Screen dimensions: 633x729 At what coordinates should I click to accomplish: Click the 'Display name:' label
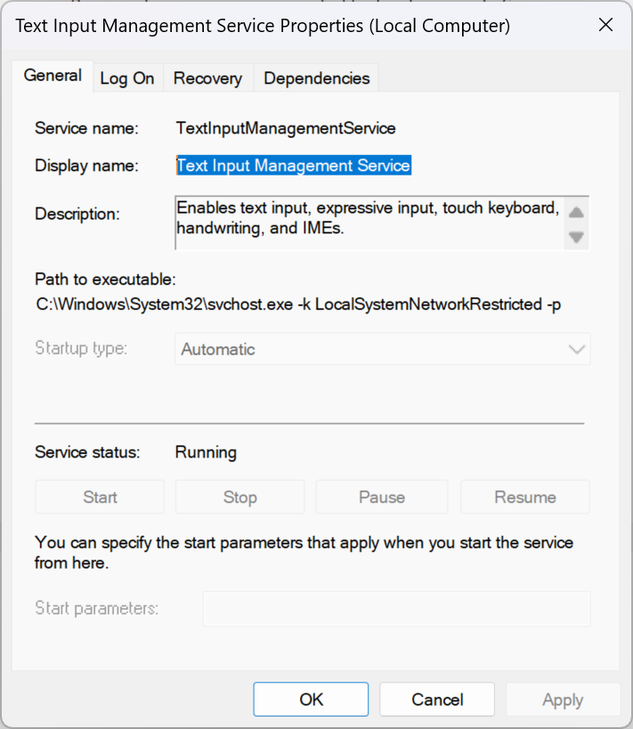86,166
